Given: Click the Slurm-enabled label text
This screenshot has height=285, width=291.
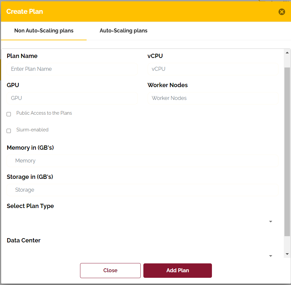Looking at the screenshot, I should [32, 130].
